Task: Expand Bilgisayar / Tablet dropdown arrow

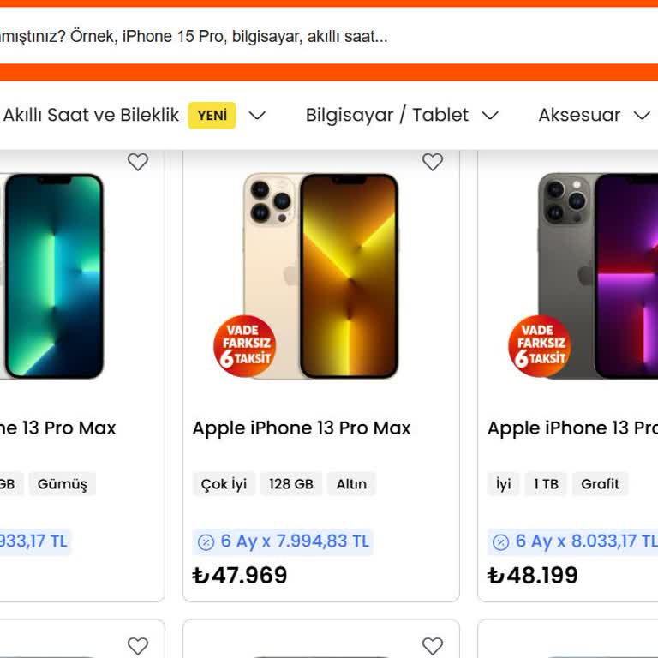Action: tap(490, 116)
